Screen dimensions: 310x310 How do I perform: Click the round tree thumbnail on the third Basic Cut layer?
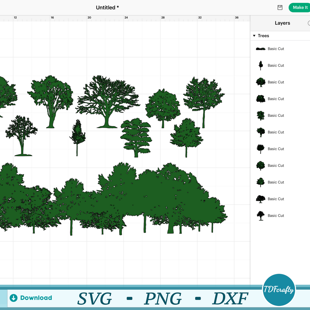(x=260, y=82)
